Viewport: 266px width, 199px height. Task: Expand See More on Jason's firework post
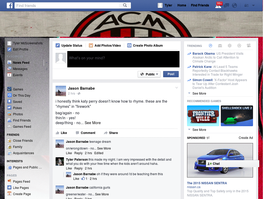[93, 123]
